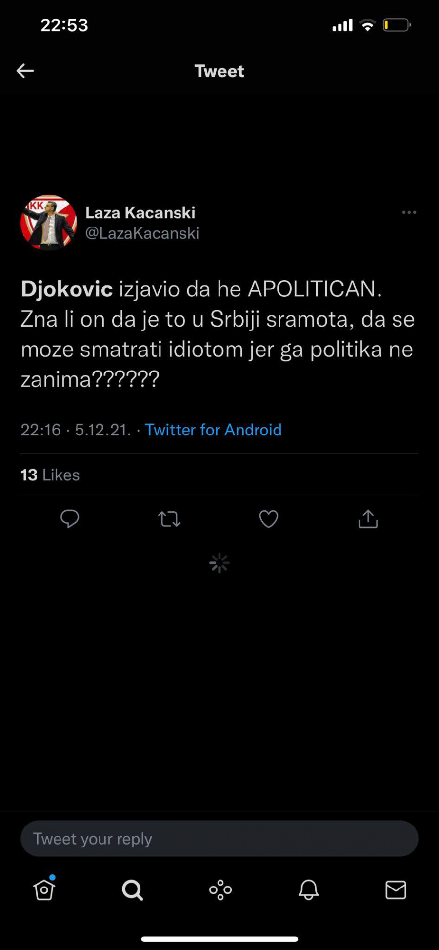Open the Home tab
The image size is (439, 950).
[44, 889]
